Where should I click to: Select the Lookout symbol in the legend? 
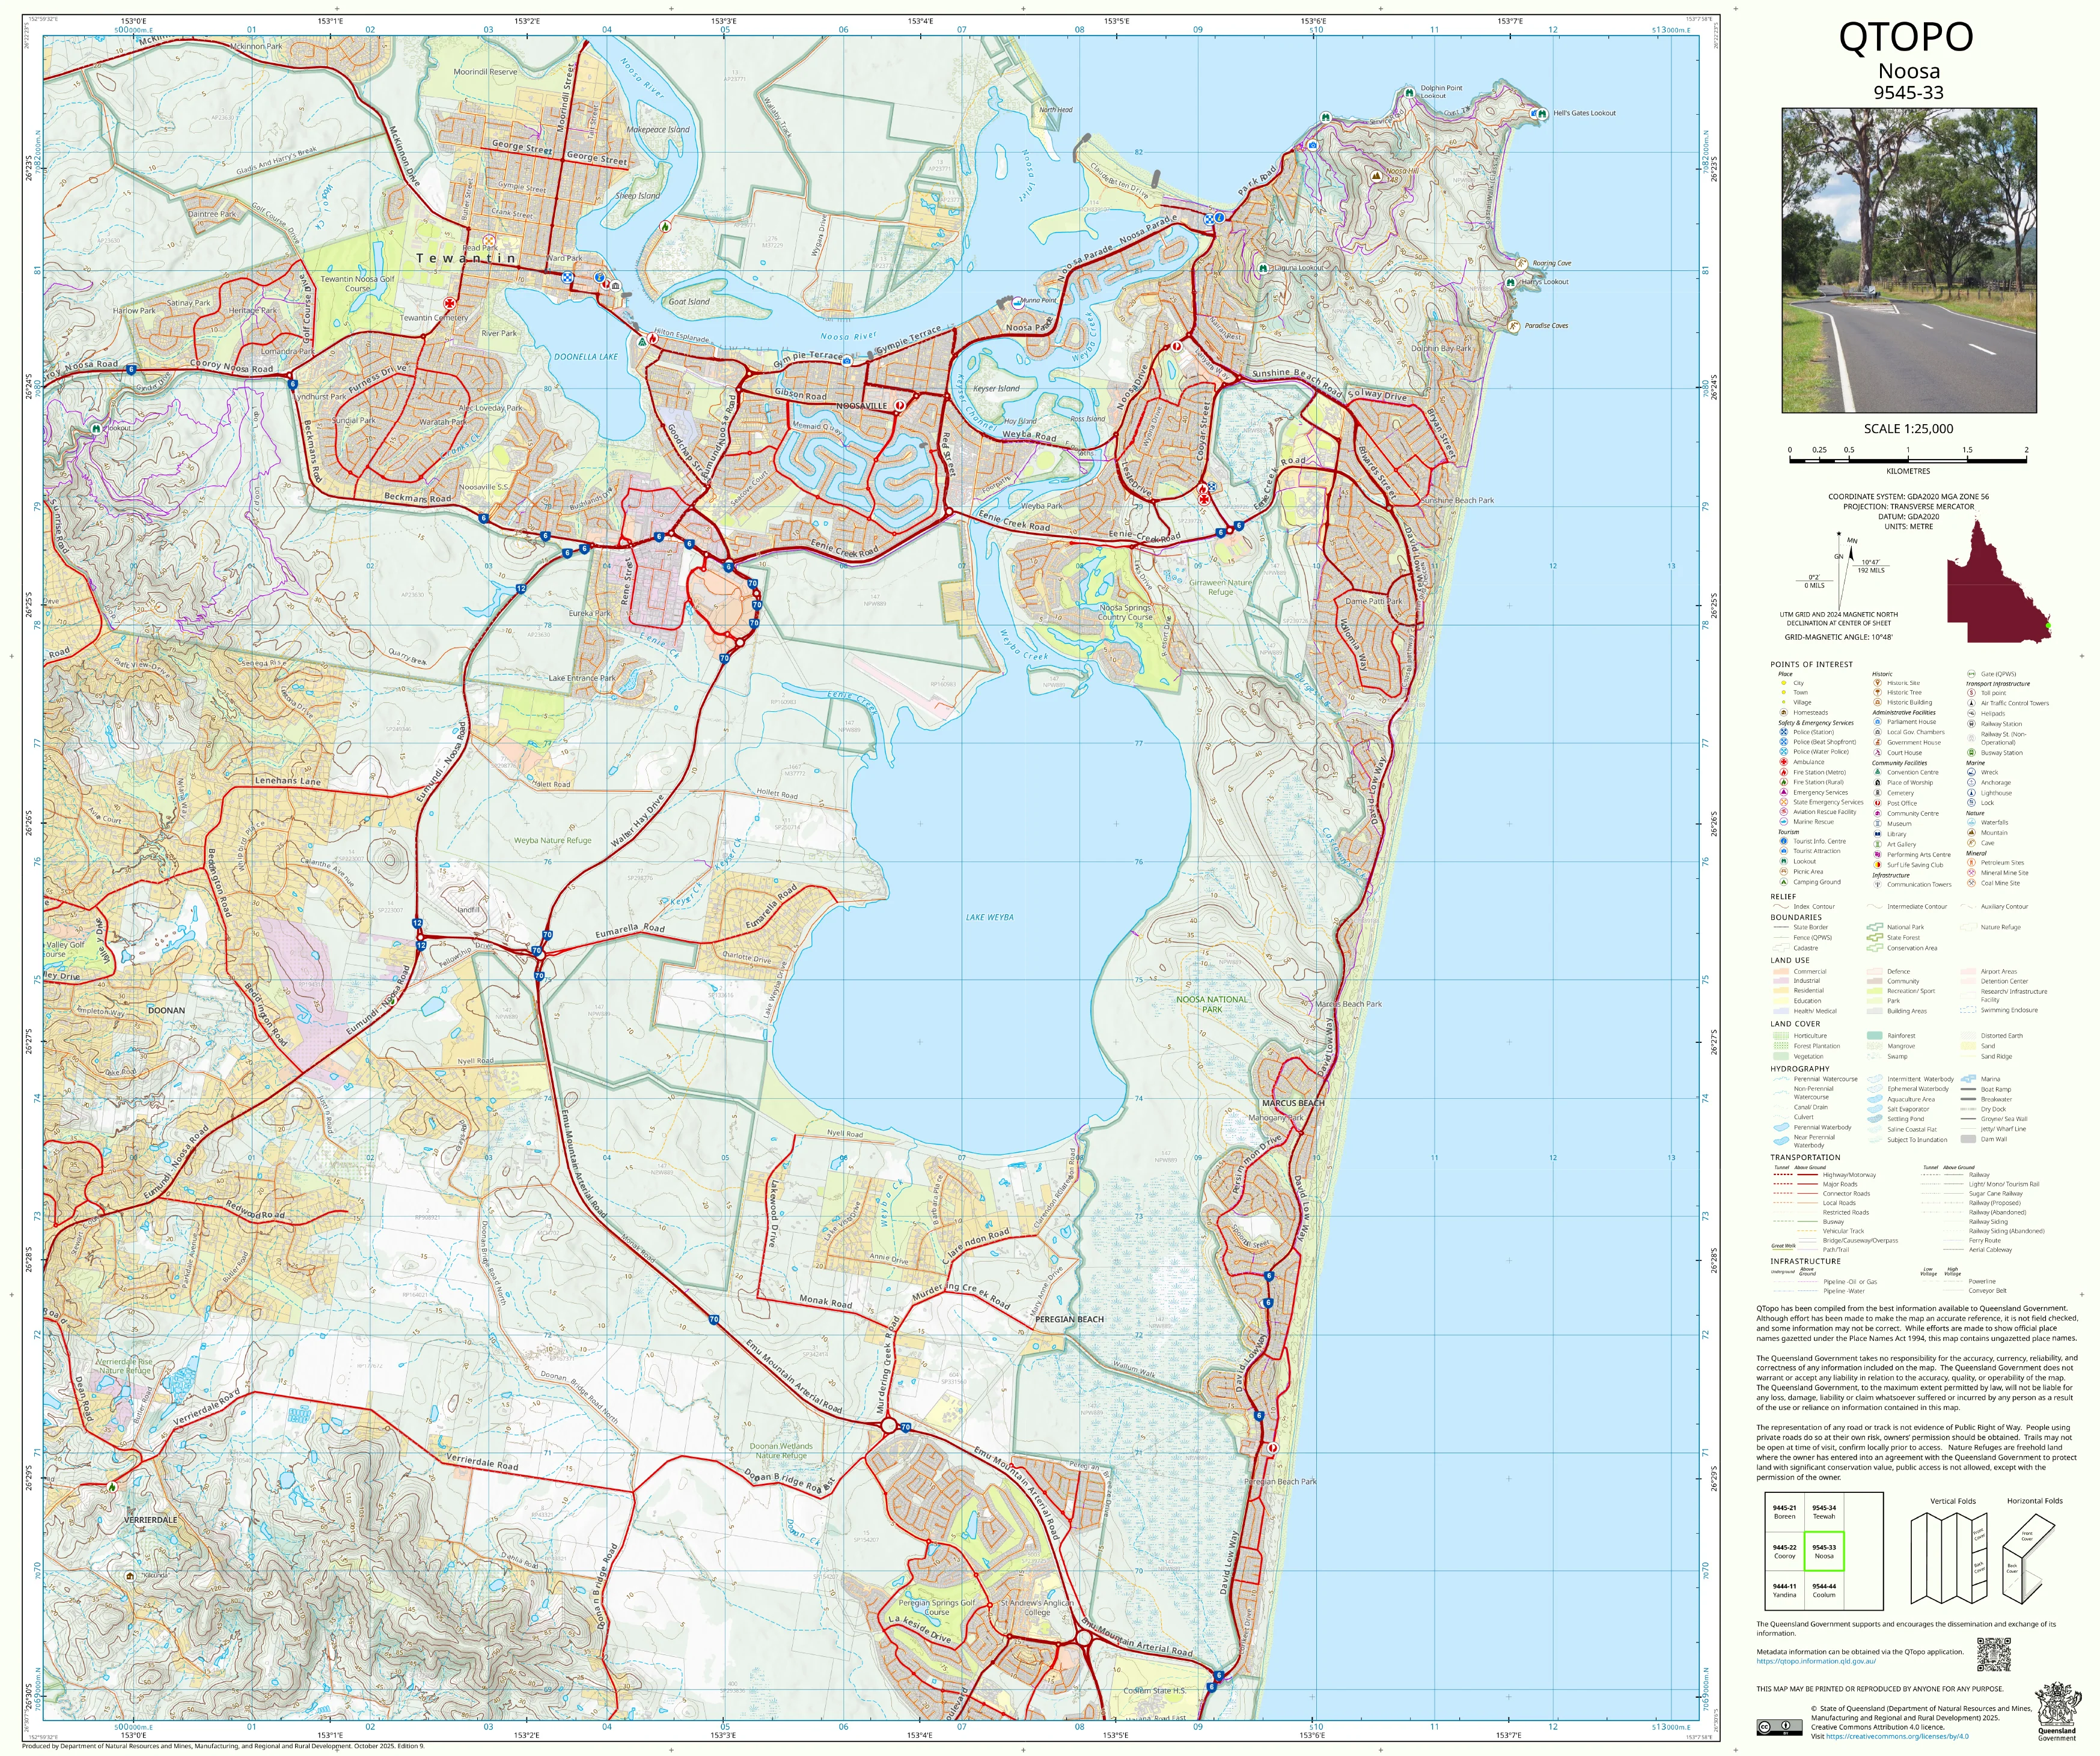click(x=1783, y=861)
